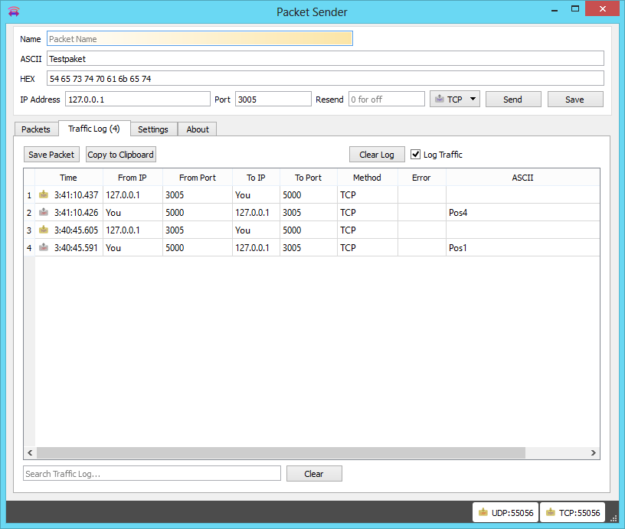Click the Clear Log button

click(377, 155)
